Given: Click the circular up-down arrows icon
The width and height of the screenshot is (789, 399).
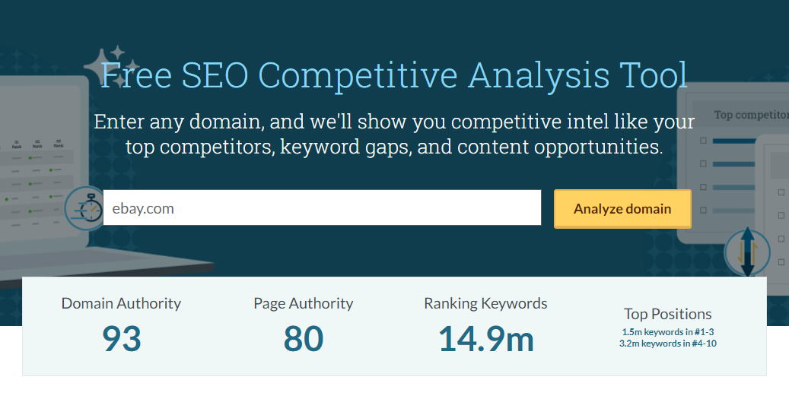Looking at the screenshot, I should (x=747, y=252).
